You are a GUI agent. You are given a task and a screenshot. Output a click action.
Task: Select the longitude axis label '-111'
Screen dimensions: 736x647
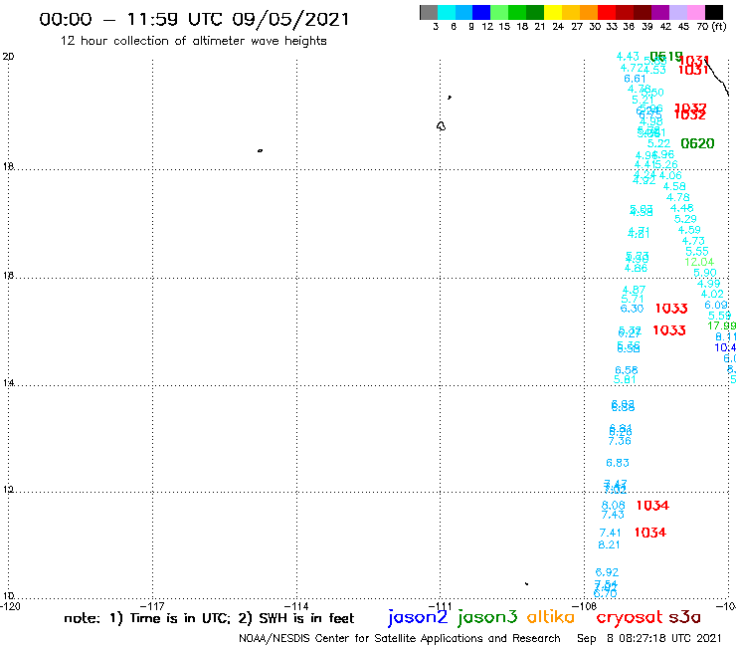pyautogui.click(x=440, y=606)
